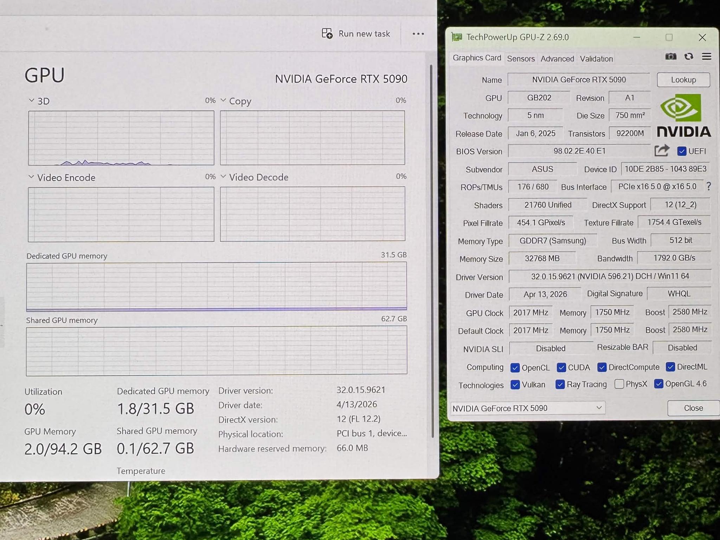Open the Task Manager three-dot more menu
This screenshot has width=720, height=540.
pyautogui.click(x=418, y=34)
